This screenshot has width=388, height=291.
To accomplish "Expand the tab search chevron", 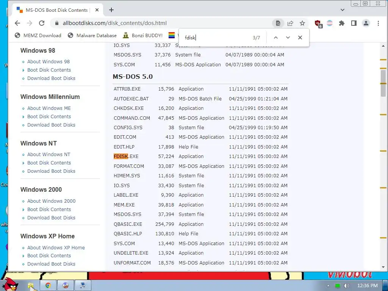I will coord(343,10).
